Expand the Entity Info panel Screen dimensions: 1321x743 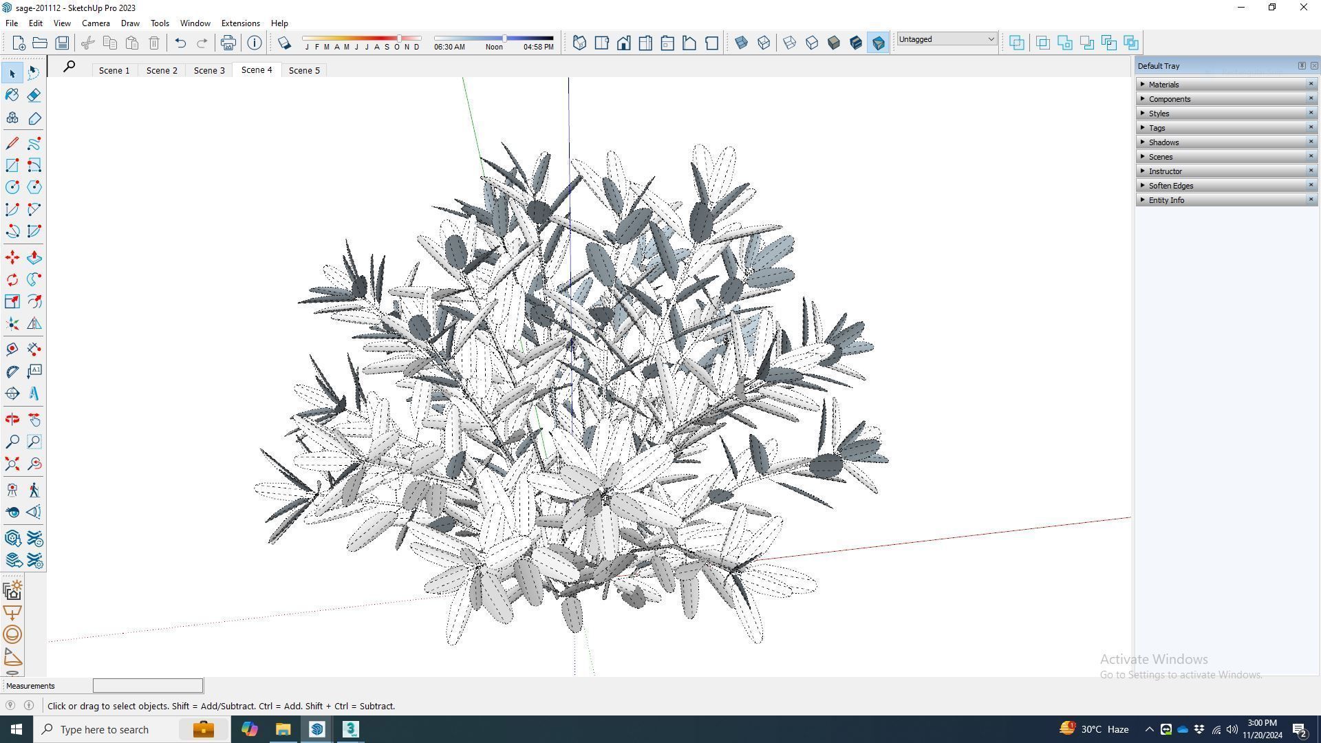[x=1166, y=200]
